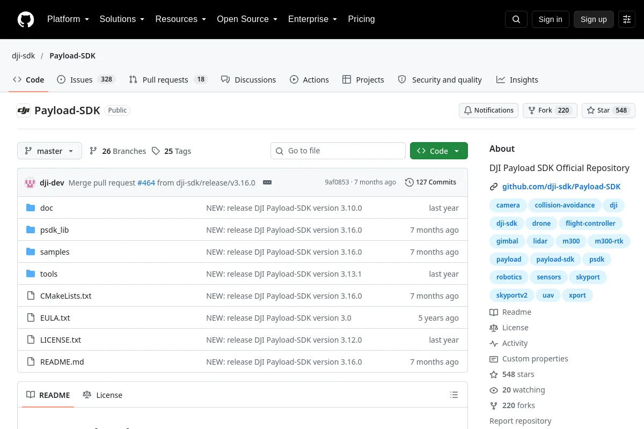Click the dji-dev commit author avatar
Image resolution: width=644 pixels, height=429 pixels.
[30, 182]
